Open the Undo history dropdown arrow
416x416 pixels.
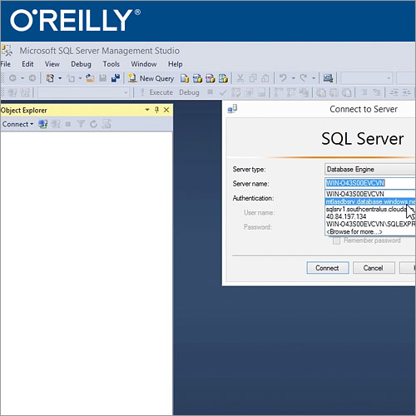point(293,78)
